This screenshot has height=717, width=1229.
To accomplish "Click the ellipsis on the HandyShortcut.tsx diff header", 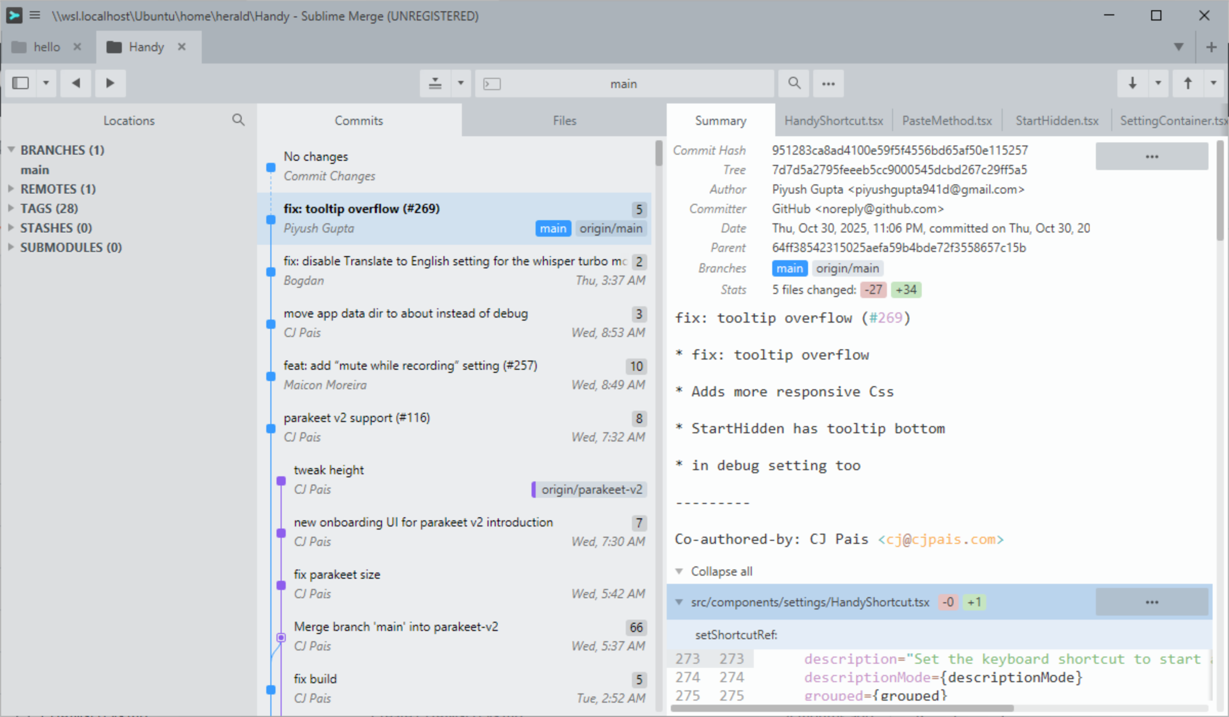I will [1151, 602].
